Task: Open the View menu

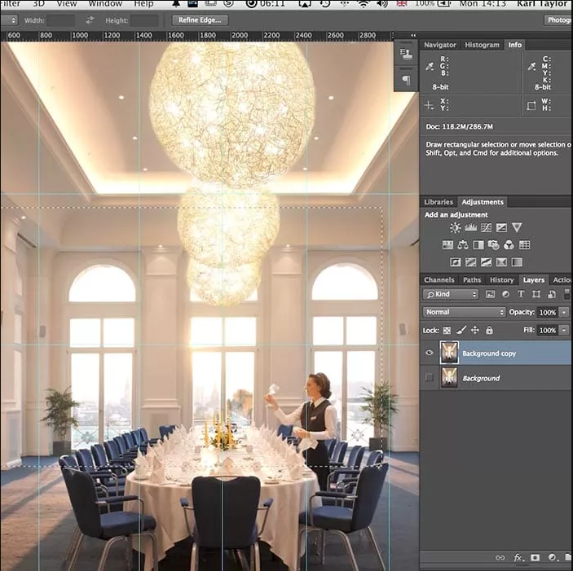Action: coord(67,3)
